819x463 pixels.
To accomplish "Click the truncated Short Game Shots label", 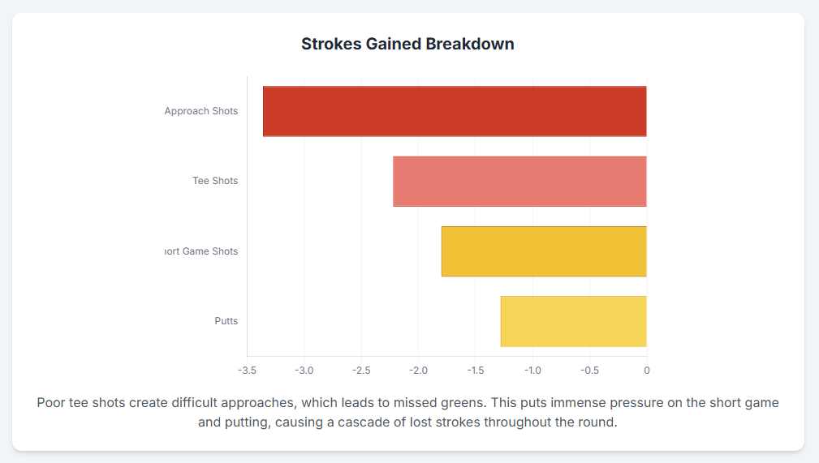I will (201, 251).
